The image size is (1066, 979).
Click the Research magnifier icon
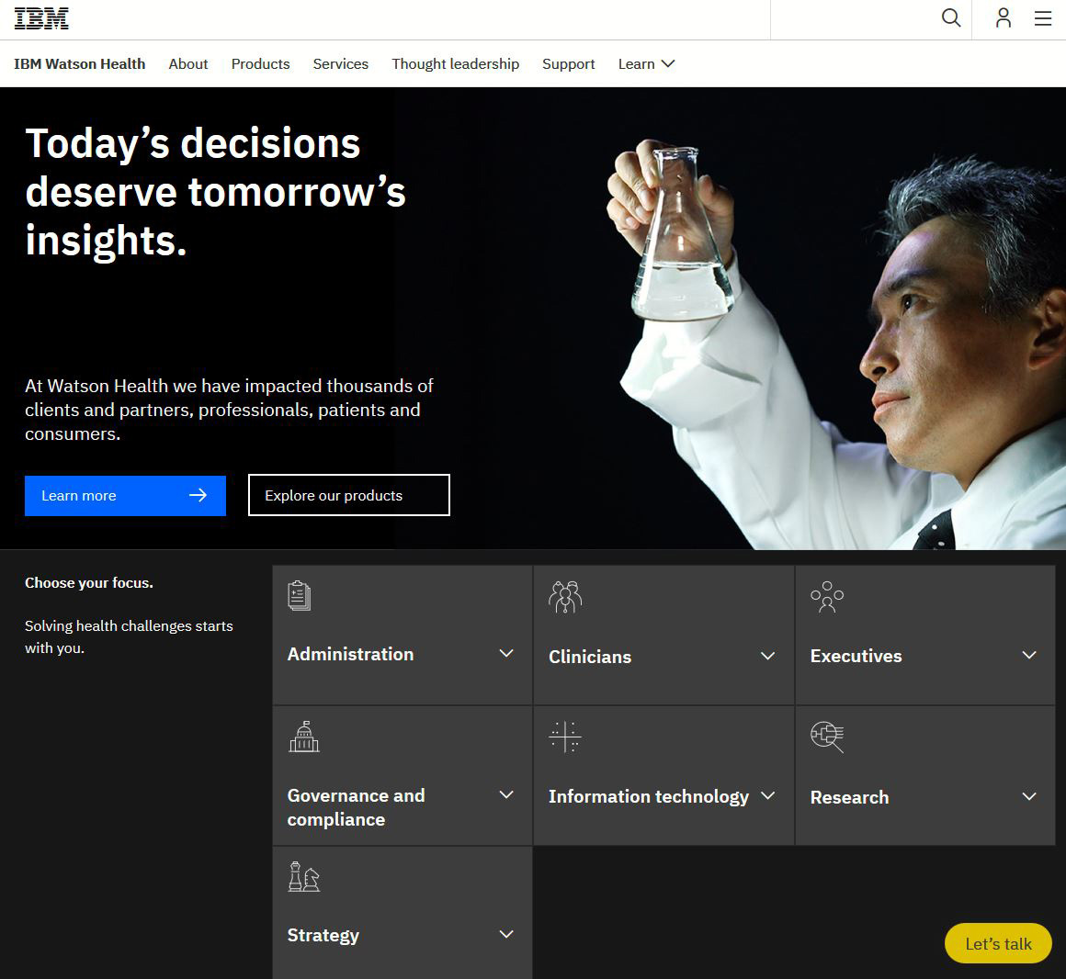(827, 737)
